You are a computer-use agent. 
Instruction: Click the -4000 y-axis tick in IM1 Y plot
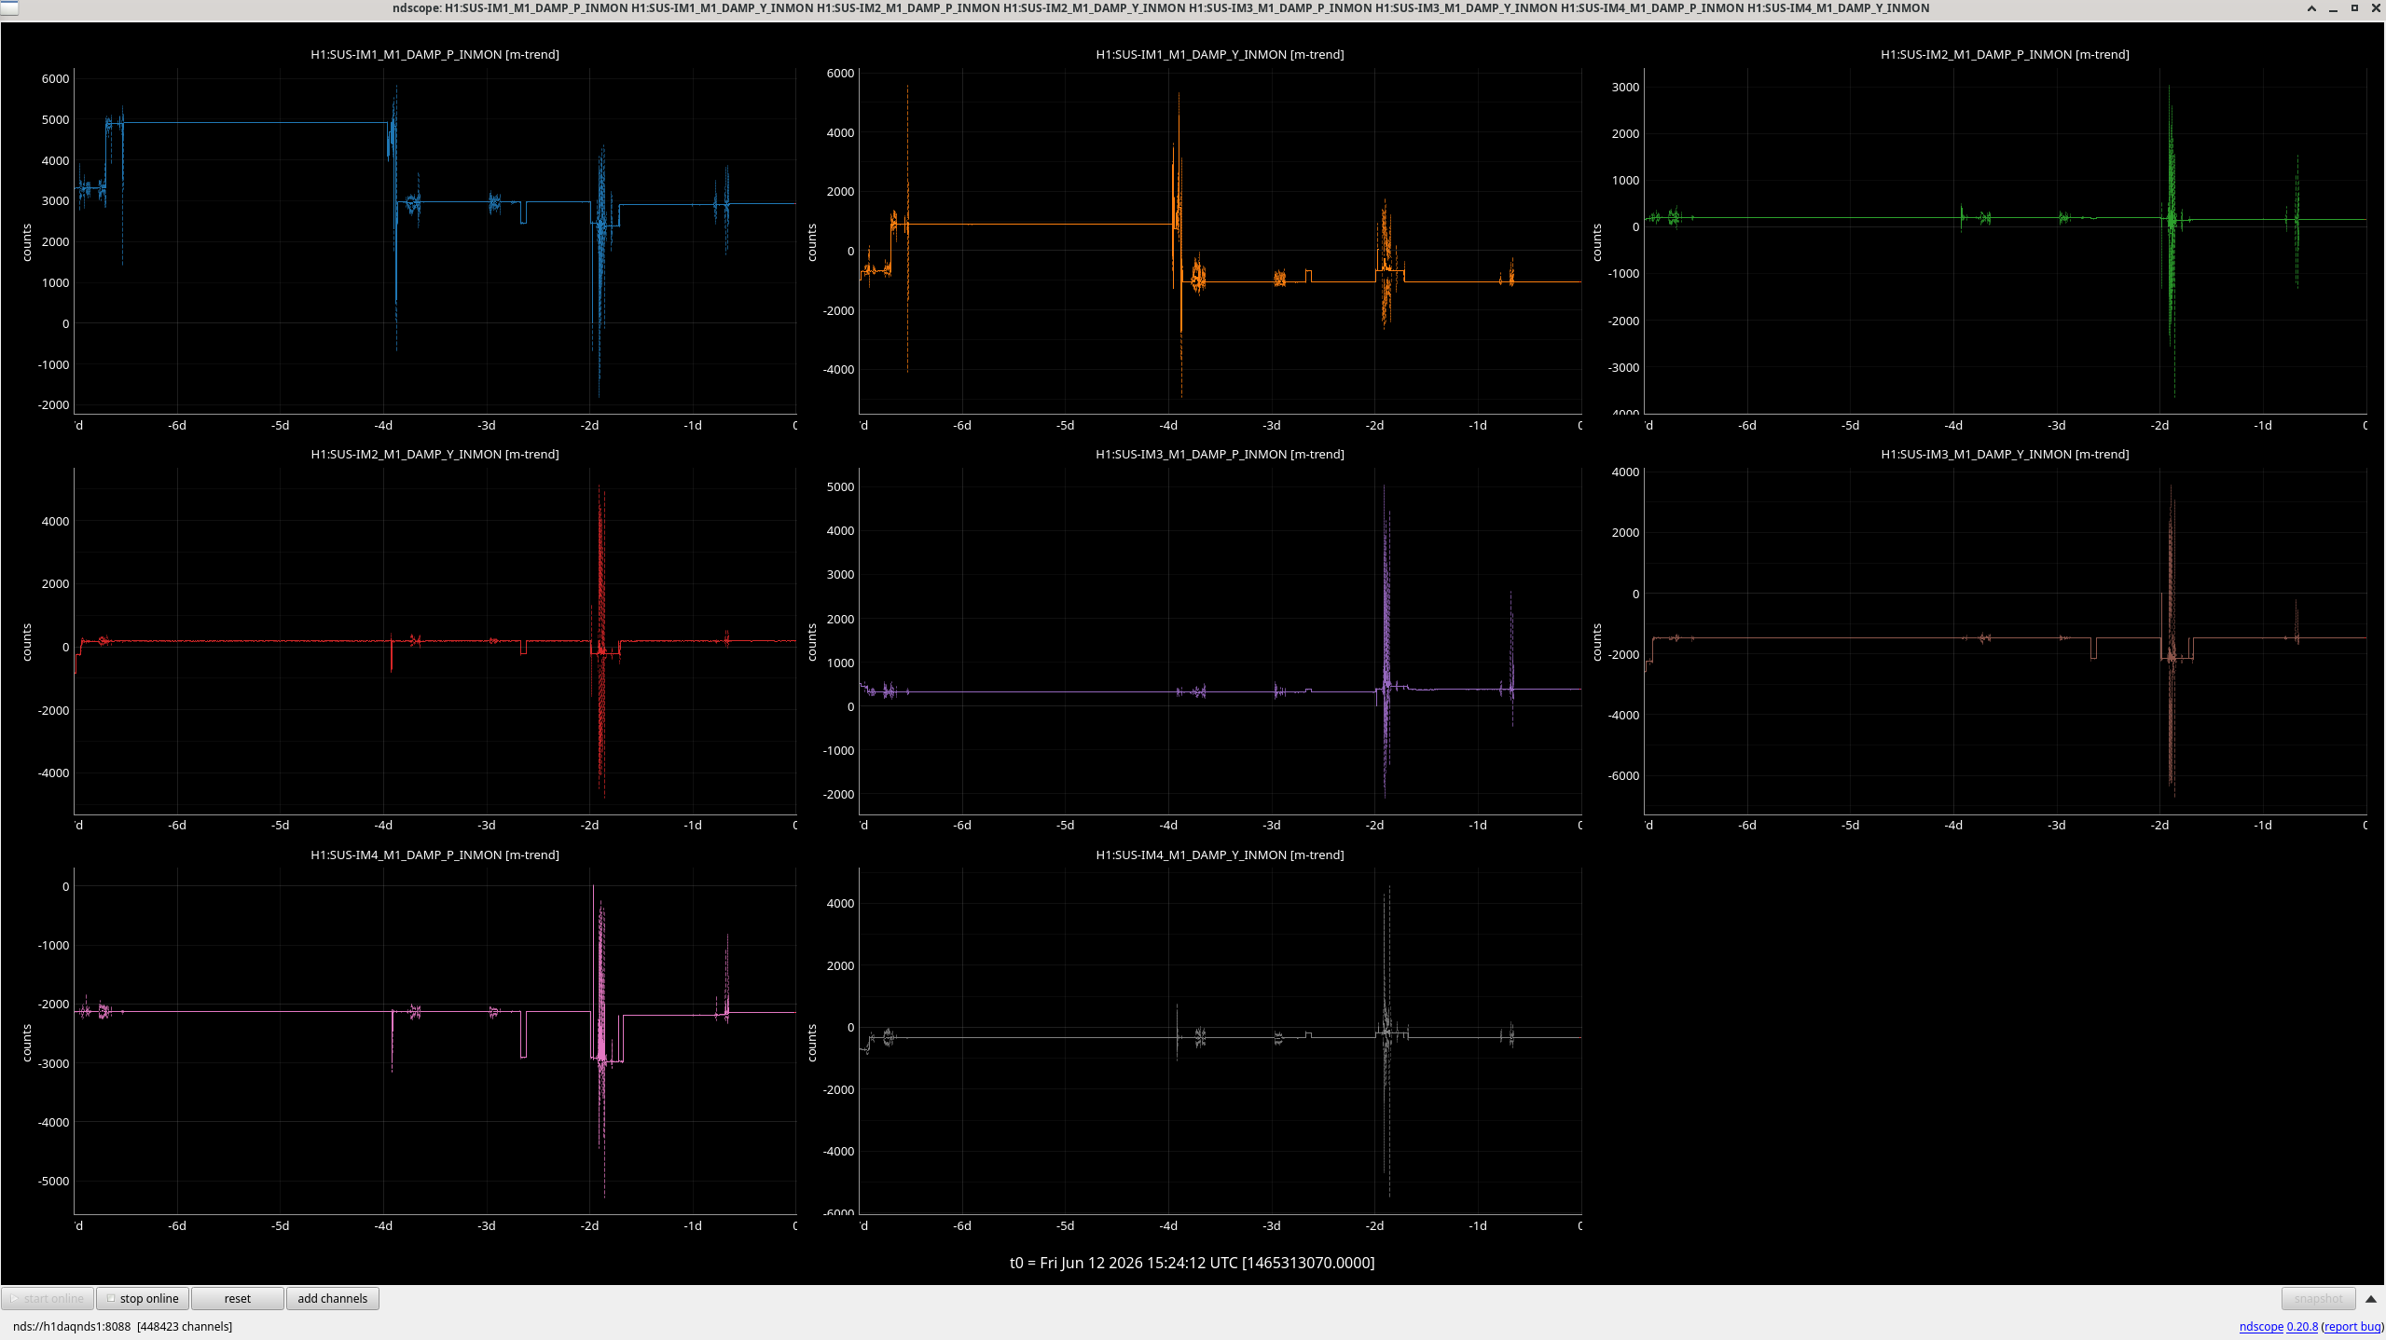[838, 370]
